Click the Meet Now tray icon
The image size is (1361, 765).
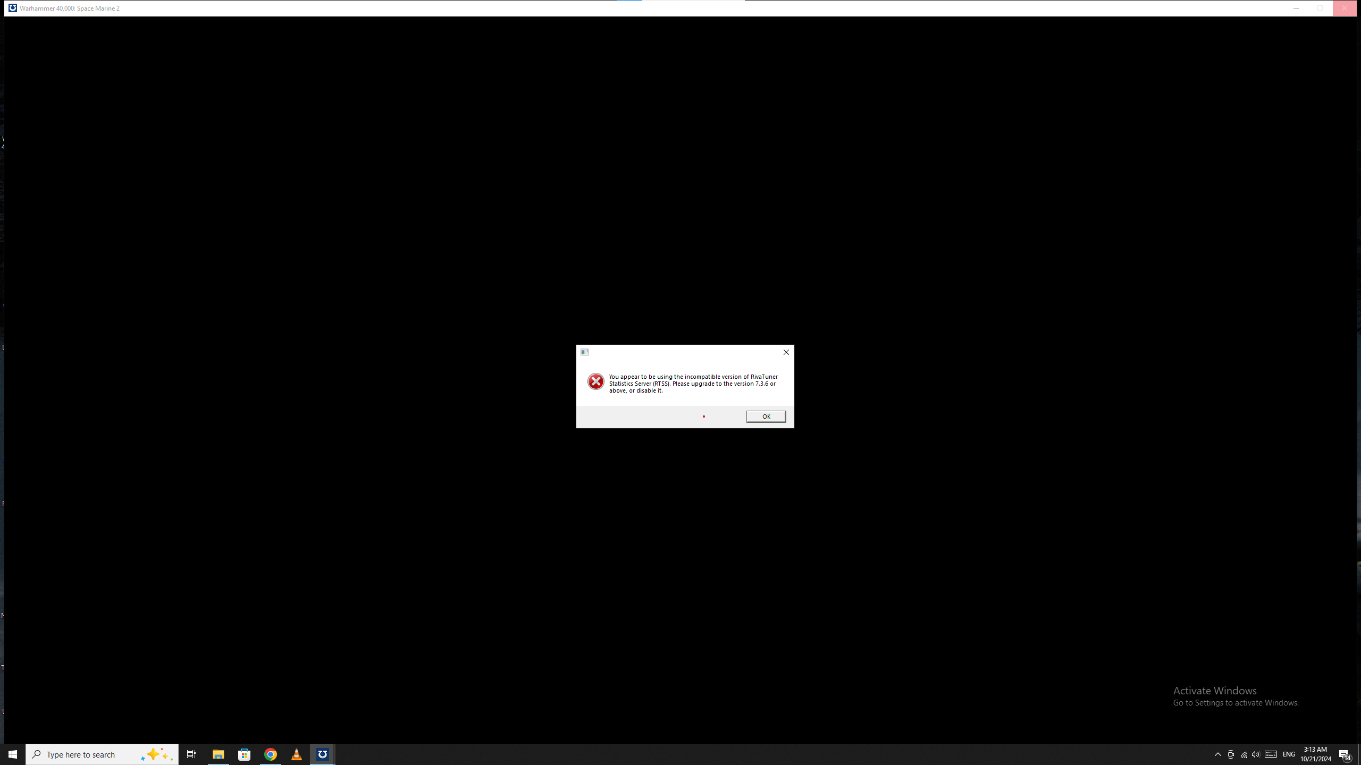point(1230,754)
